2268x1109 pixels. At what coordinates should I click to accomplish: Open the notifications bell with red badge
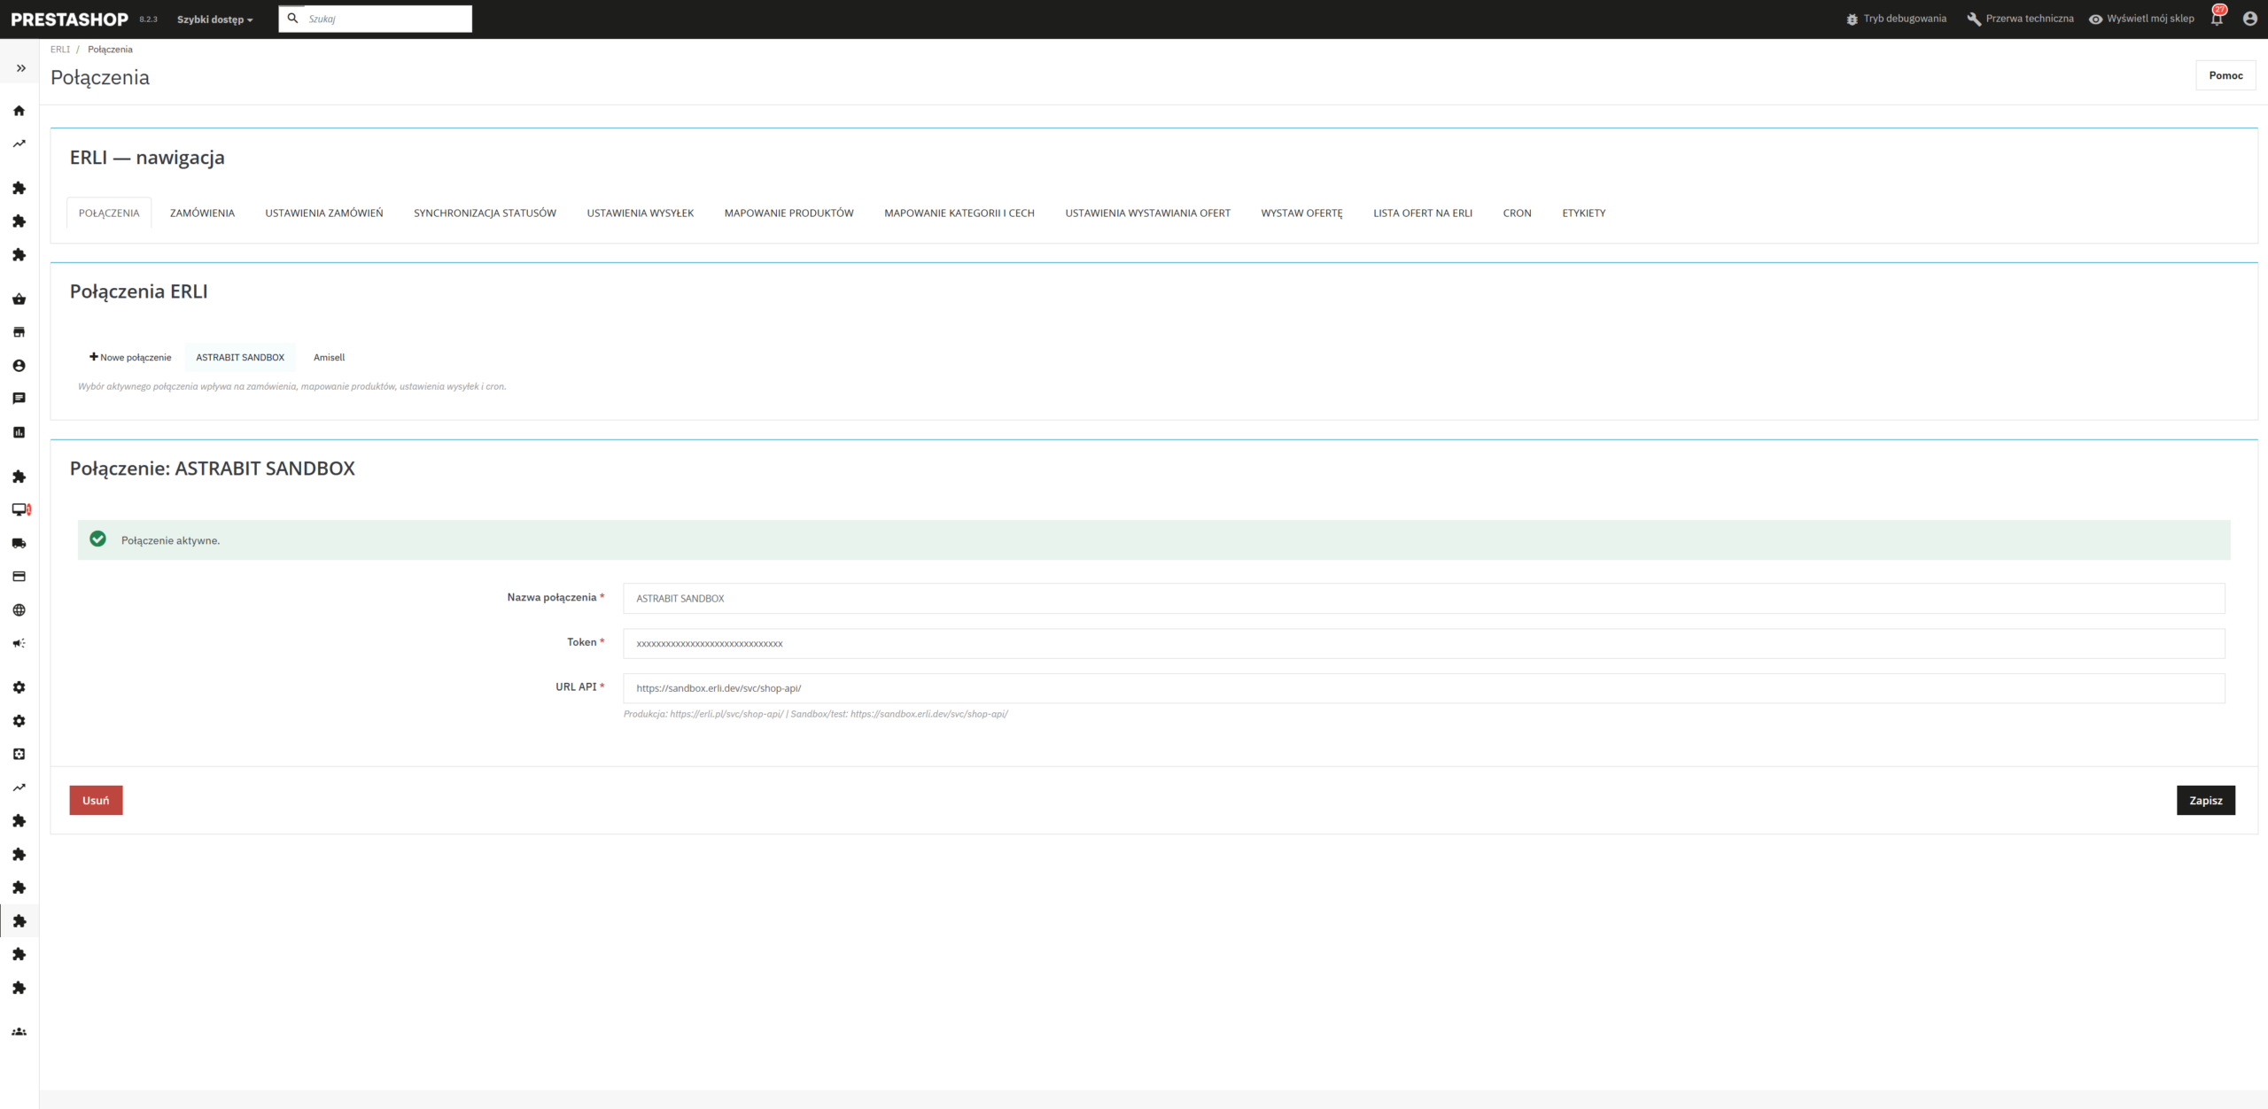2218,17
